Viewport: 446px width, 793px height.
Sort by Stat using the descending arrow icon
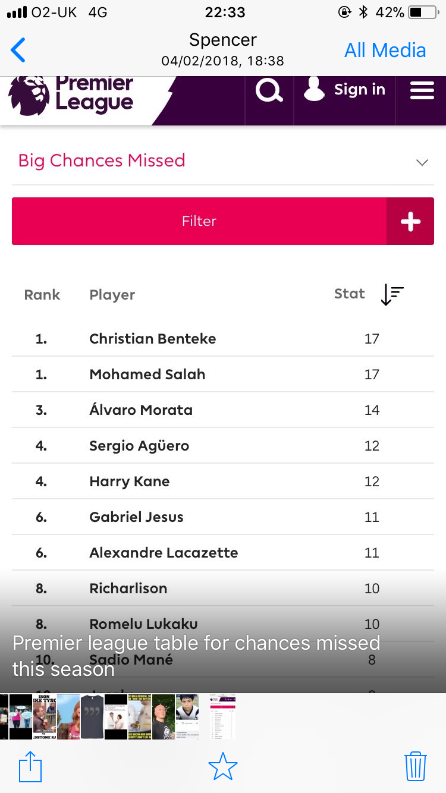tap(392, 295)
